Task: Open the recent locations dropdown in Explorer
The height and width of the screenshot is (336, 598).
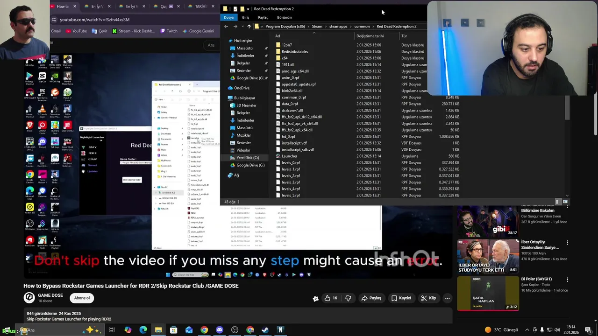Action: pyautogui.click(x=242, y=27)
